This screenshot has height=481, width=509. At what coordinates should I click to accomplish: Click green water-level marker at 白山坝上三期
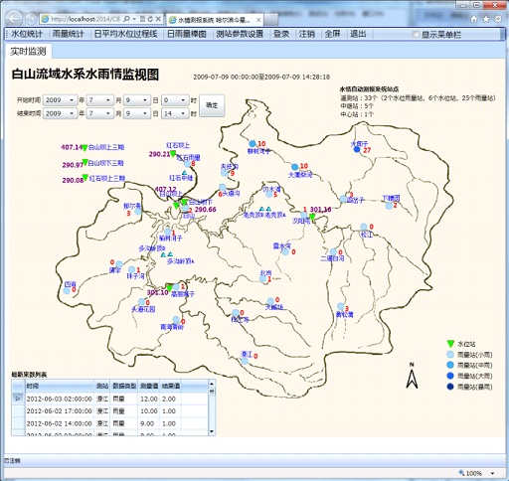85,148
